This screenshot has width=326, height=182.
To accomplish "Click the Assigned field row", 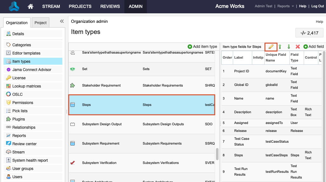I will tap(272, 123).
